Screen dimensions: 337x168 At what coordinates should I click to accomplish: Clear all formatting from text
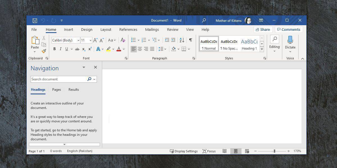pos(123,40)
